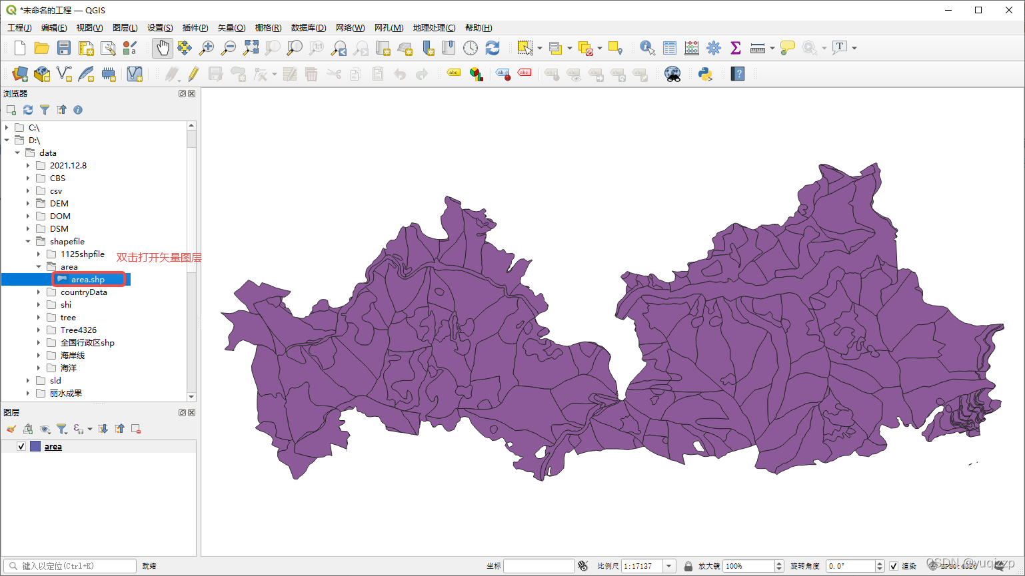Create a new project with the blank page icon
Viewport: 1025px width, 576px height.
click(20, 48)
